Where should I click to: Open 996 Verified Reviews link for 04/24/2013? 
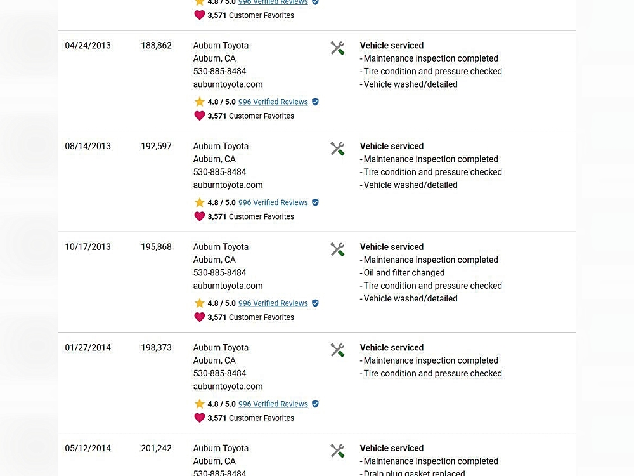click(x=273, y=102)
